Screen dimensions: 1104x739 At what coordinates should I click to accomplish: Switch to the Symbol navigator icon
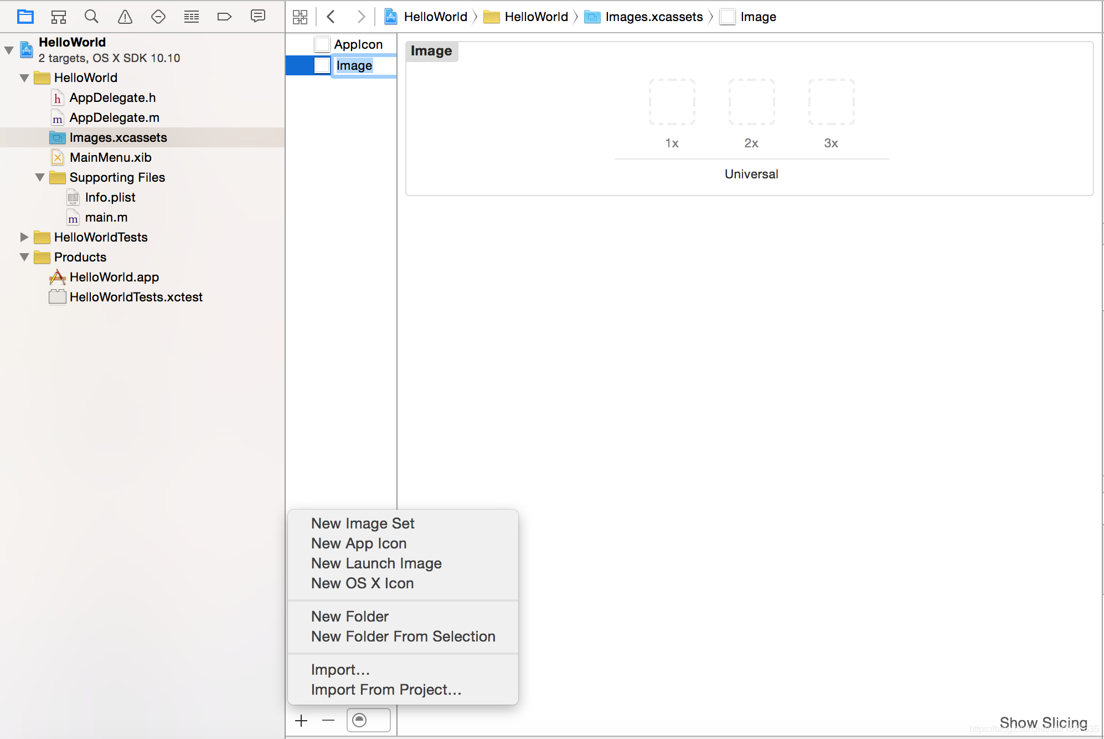59,17
